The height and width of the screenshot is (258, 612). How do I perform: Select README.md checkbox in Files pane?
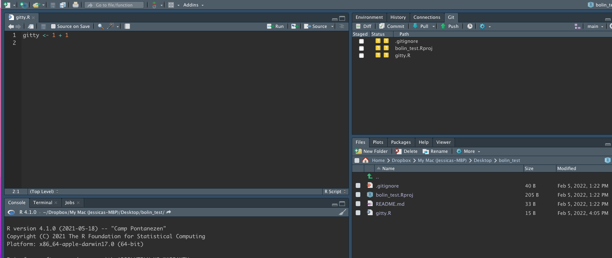[358, 204]
